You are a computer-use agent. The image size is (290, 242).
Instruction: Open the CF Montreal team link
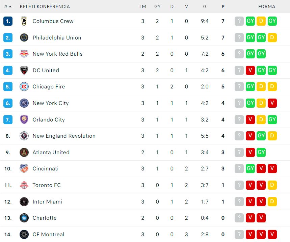(x=49, y=235)
